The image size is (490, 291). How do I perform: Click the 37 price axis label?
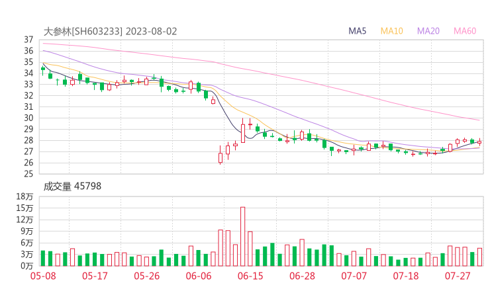[x=28, y=40]
